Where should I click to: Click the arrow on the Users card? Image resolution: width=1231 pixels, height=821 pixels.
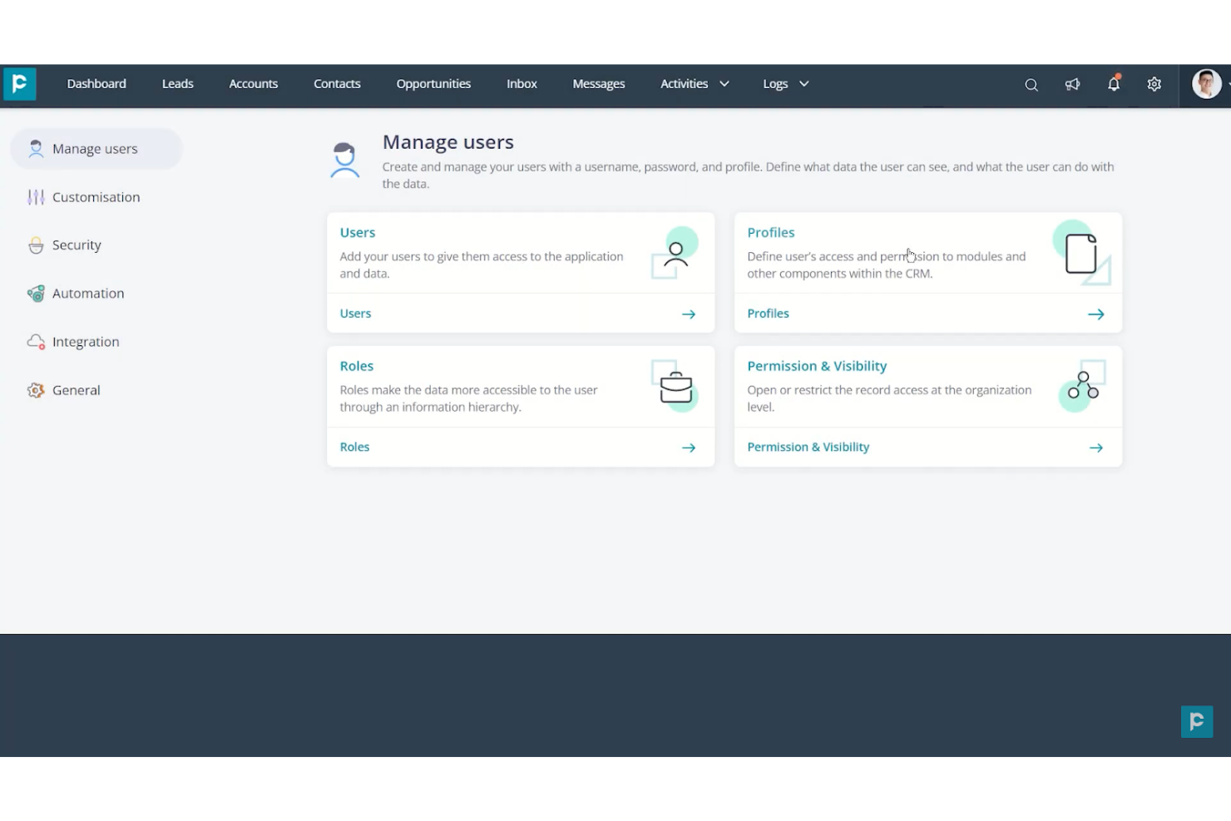(x=689, y=314)
